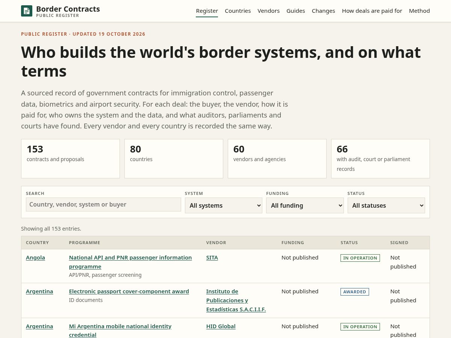Open the Method nav item
This screenshot has height=338, width=451.
pos(419,11)
